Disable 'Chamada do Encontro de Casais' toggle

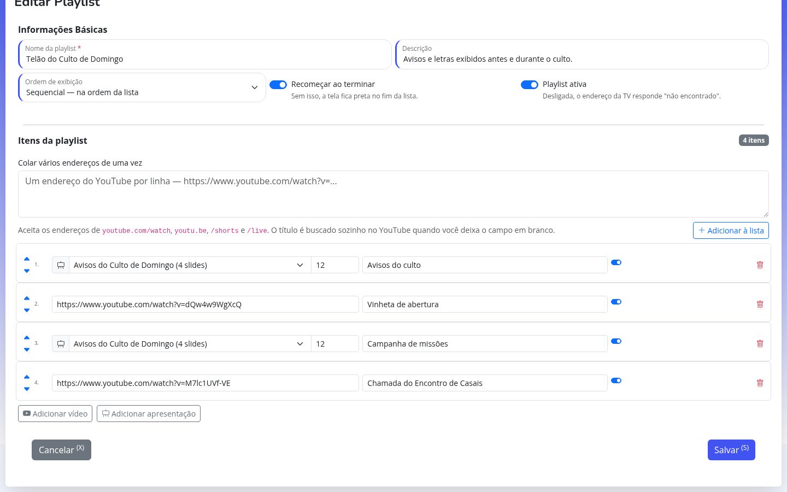pyautogui.click(x=616, y=380)
